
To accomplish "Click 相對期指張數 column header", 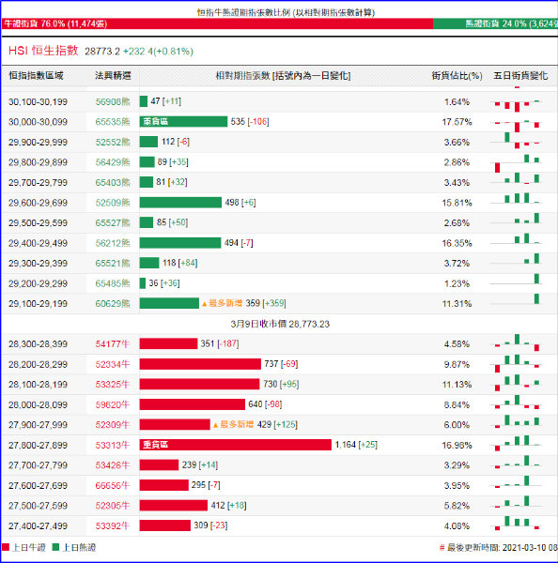I will point(283,76).
